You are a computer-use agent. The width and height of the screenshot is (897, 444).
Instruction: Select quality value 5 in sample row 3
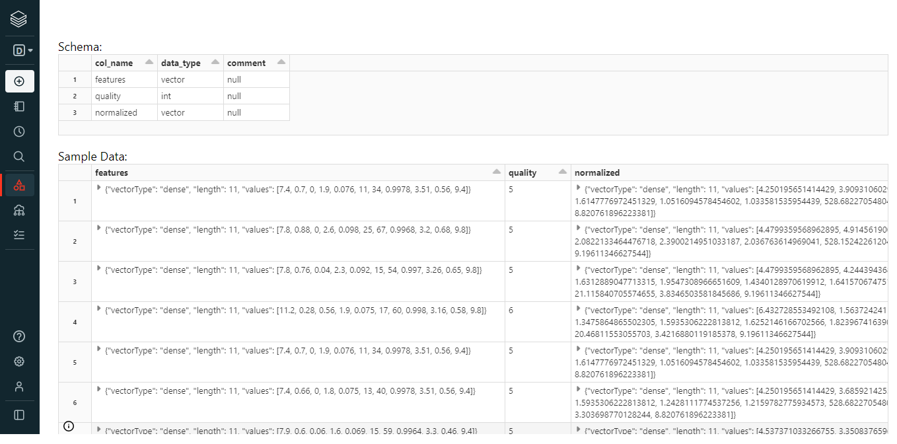pos(538,281)
